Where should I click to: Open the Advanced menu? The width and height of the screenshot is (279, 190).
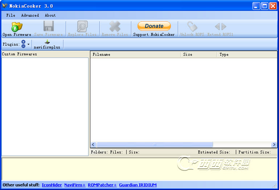coord(30,15)
